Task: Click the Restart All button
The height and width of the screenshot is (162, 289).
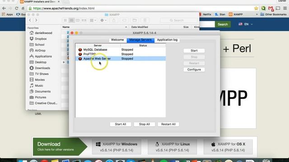Action: [x=168, y=124]
